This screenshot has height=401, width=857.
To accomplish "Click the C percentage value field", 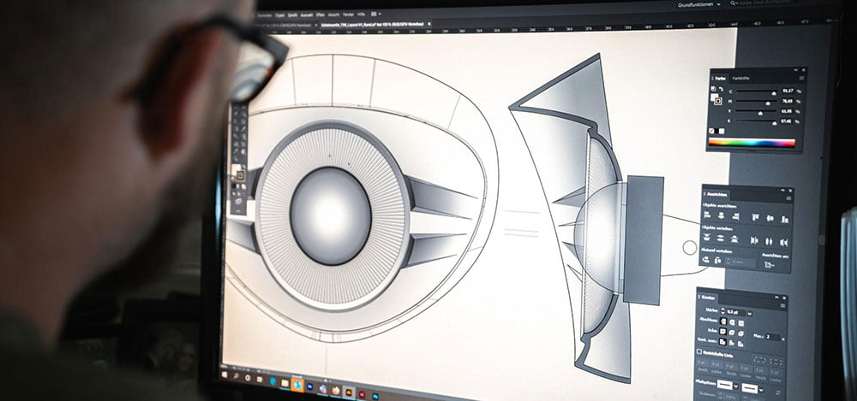I will click(x=787, y=91).
